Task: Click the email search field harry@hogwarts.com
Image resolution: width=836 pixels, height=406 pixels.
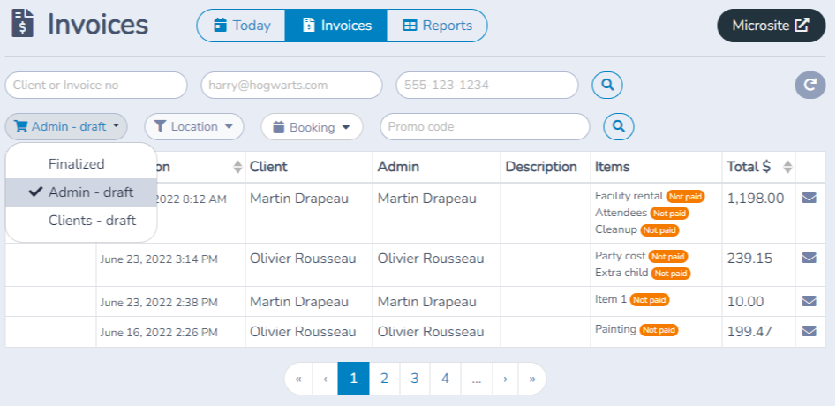Action: pyautogui.click(x=291, y=86)
